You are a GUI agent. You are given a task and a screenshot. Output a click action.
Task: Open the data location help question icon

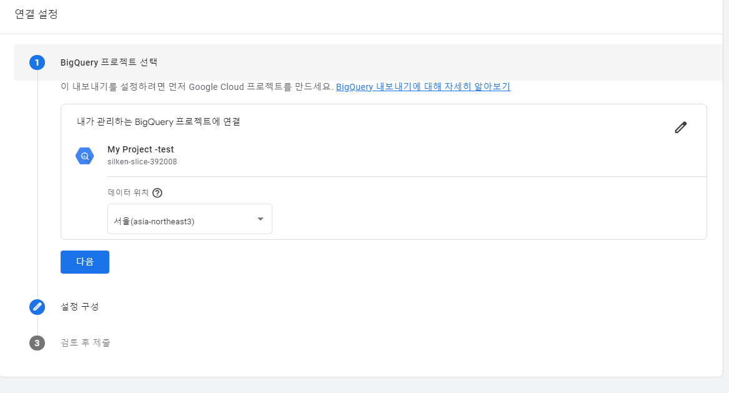157,192
